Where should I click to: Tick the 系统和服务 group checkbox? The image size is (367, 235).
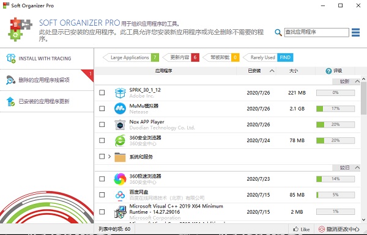coord(102,156)
